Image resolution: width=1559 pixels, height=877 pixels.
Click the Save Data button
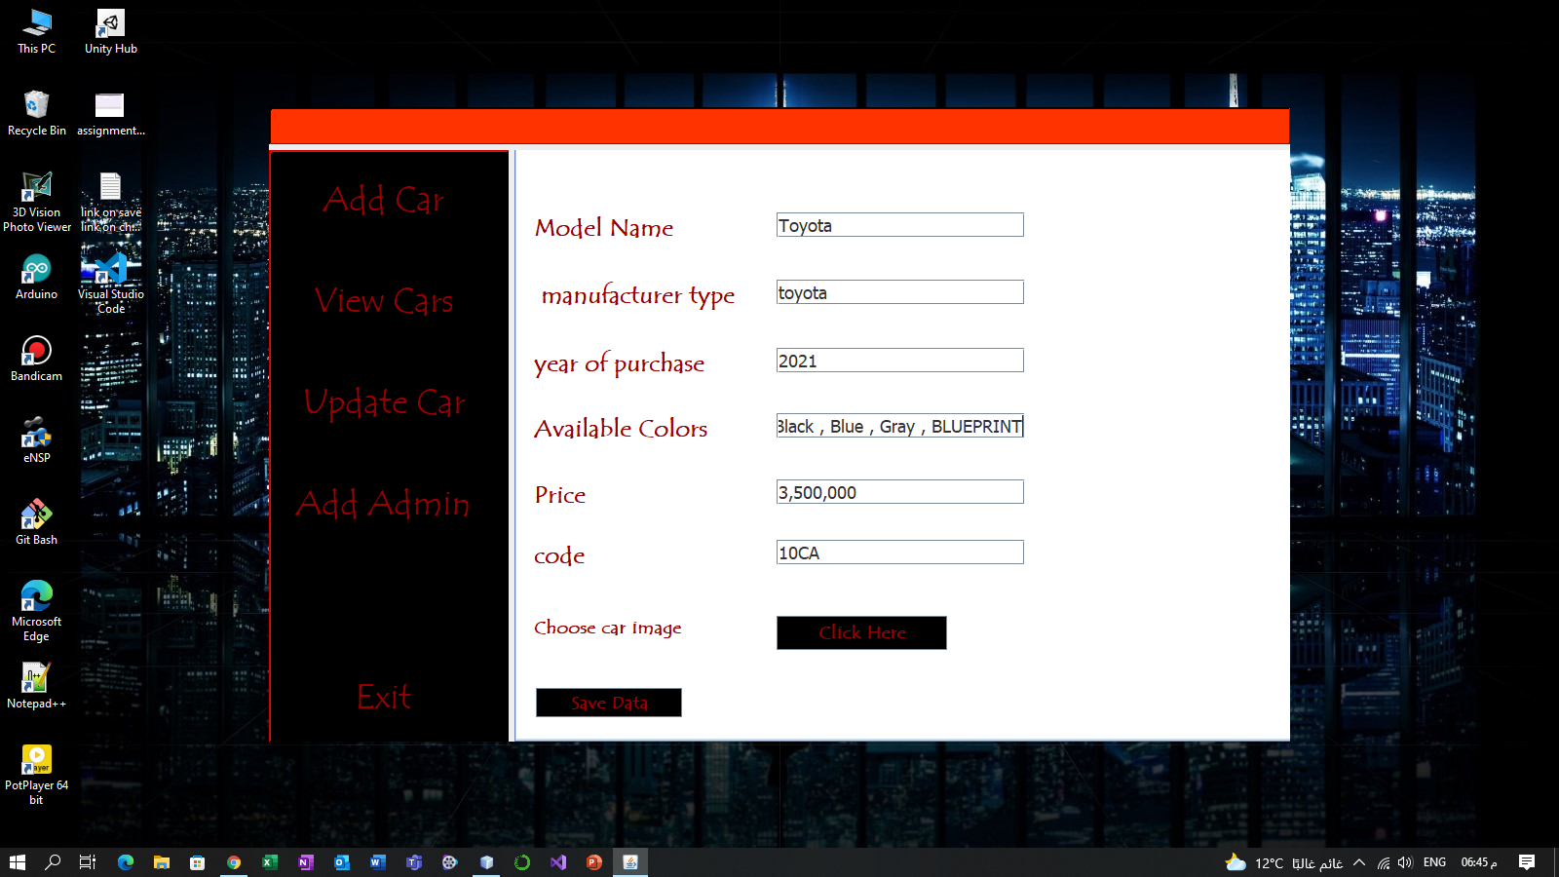coord(609,703)
